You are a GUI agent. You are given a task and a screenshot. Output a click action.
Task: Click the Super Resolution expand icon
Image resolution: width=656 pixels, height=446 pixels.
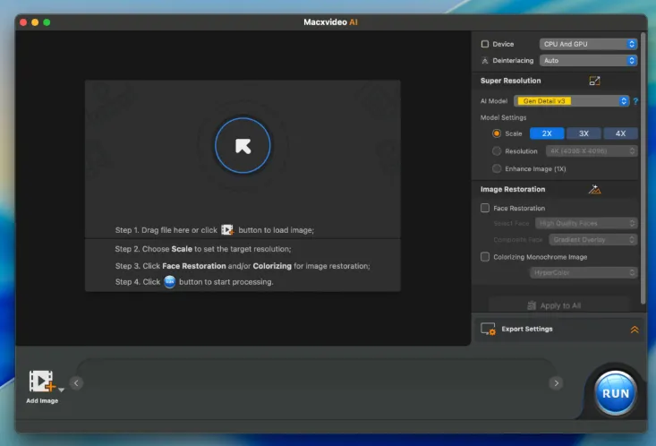click(x=594, y=81)
